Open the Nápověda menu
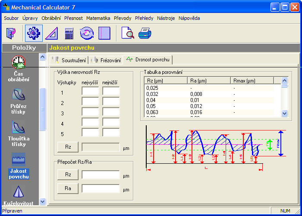This screenshot has width=302, height=216. tap(189, 18)
